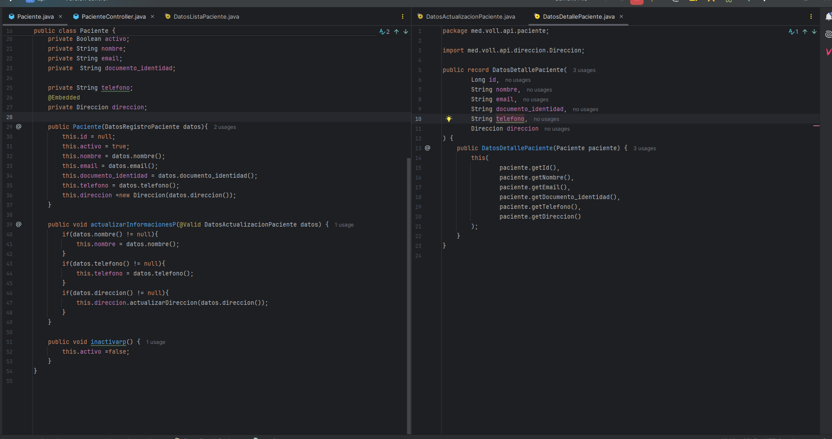Click underlined 'telefono' field in Paciente class
The image size is (832, 439).
click(115, 88)
